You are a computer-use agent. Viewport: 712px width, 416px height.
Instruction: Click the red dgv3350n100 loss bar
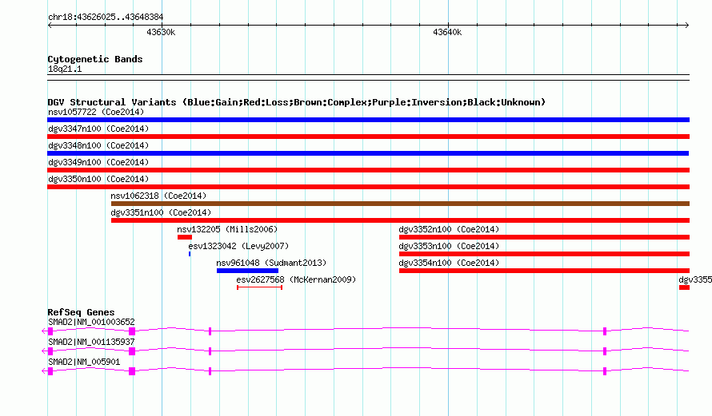(368, 187)
